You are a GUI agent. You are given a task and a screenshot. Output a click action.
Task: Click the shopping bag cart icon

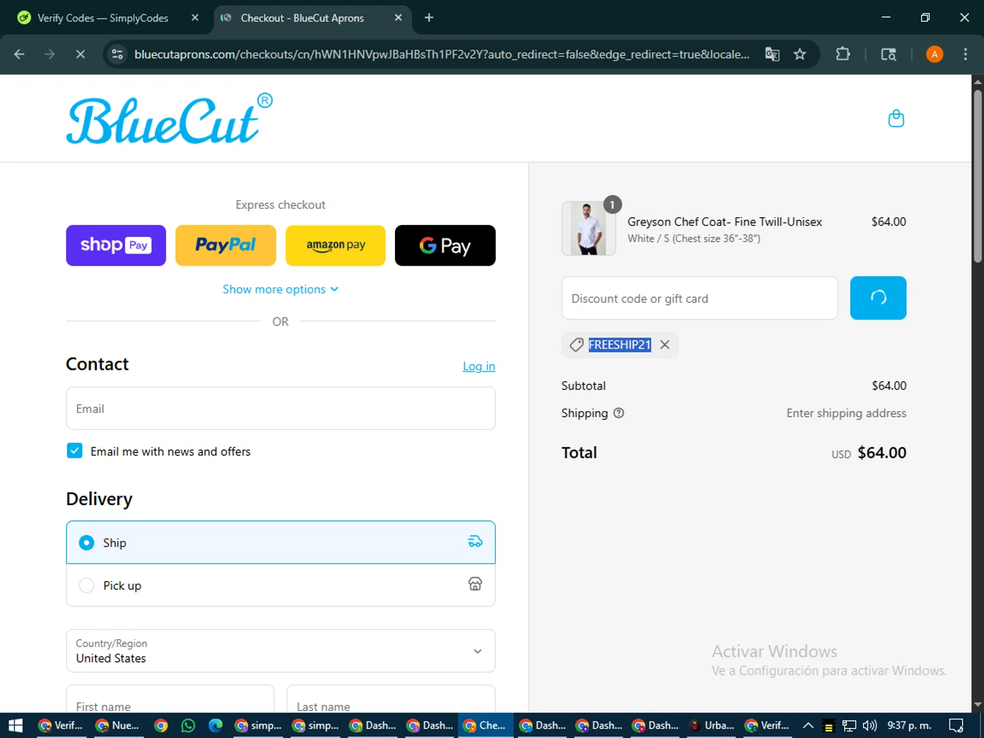(895, 119)
